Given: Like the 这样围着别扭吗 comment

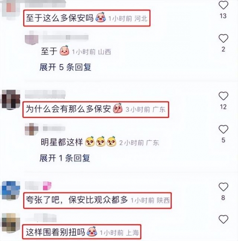Looking at the screenshot, I should point(223,219).
